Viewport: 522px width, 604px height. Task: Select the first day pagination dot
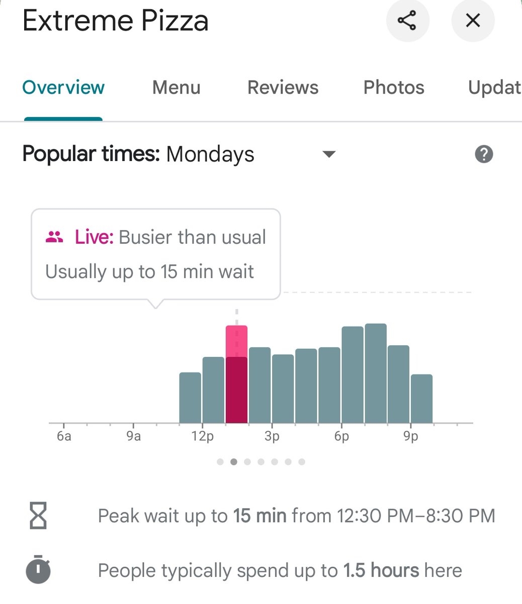(220, 462)
